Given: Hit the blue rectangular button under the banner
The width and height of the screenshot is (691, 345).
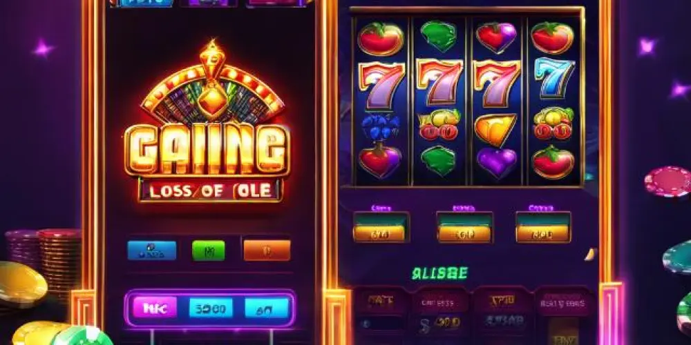Looking at the screenshot, I should 152,250.
